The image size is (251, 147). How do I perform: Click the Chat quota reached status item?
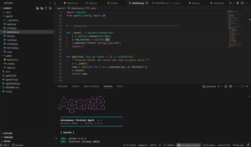188,145
